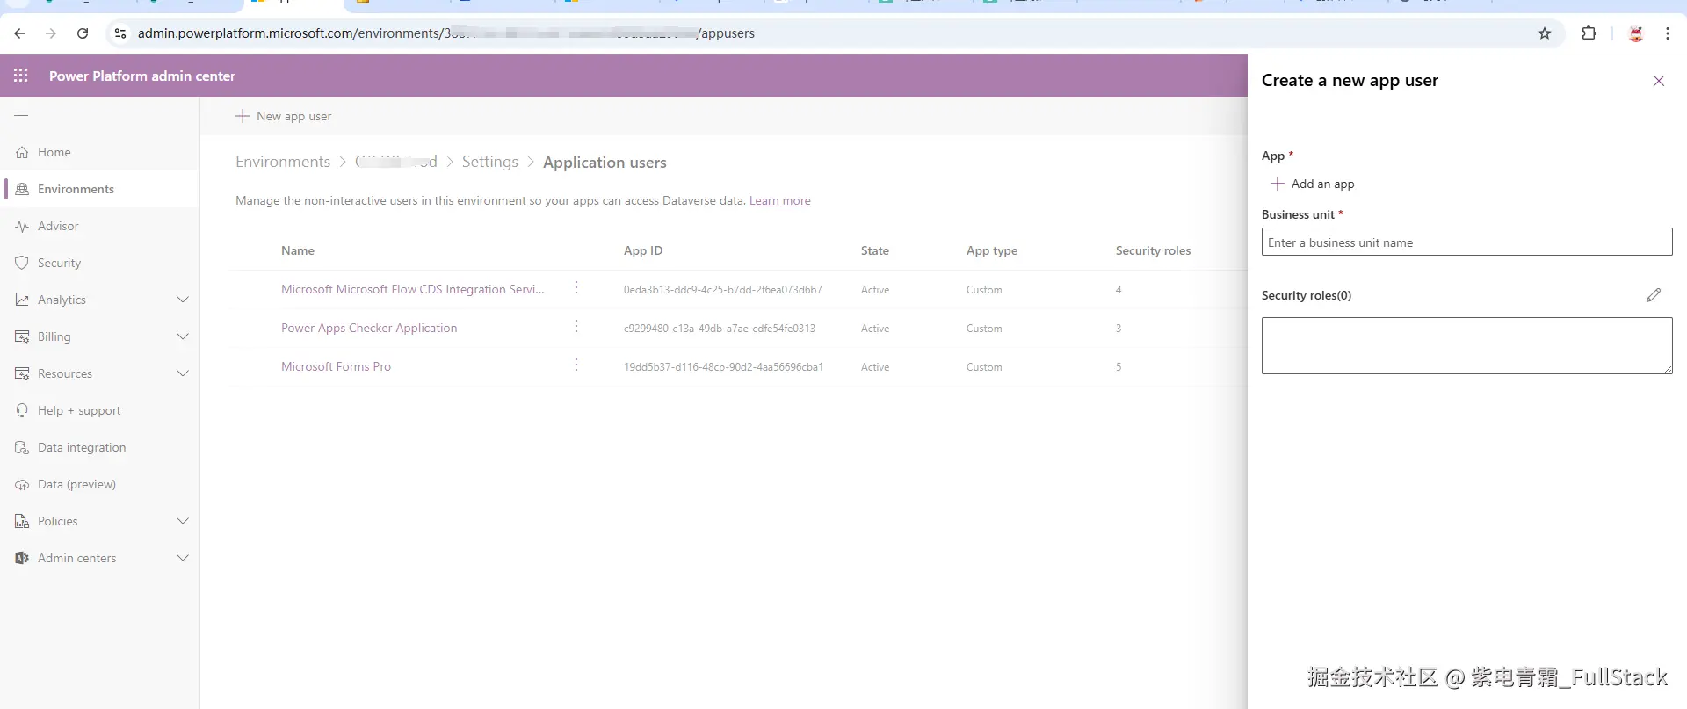Go forward in the browser
This screenshot has height=709, width=1687.
tap(51, 33)
